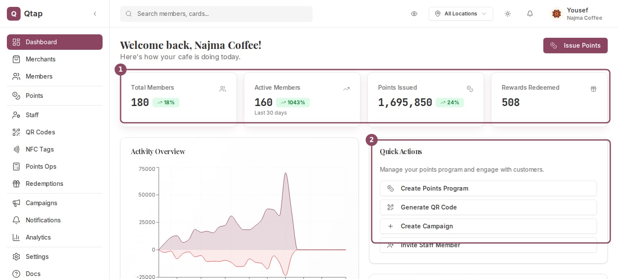Screen dimensions: 618x279
Task: Select the 508 rewards redeemed value
Action: click(511, 103)
